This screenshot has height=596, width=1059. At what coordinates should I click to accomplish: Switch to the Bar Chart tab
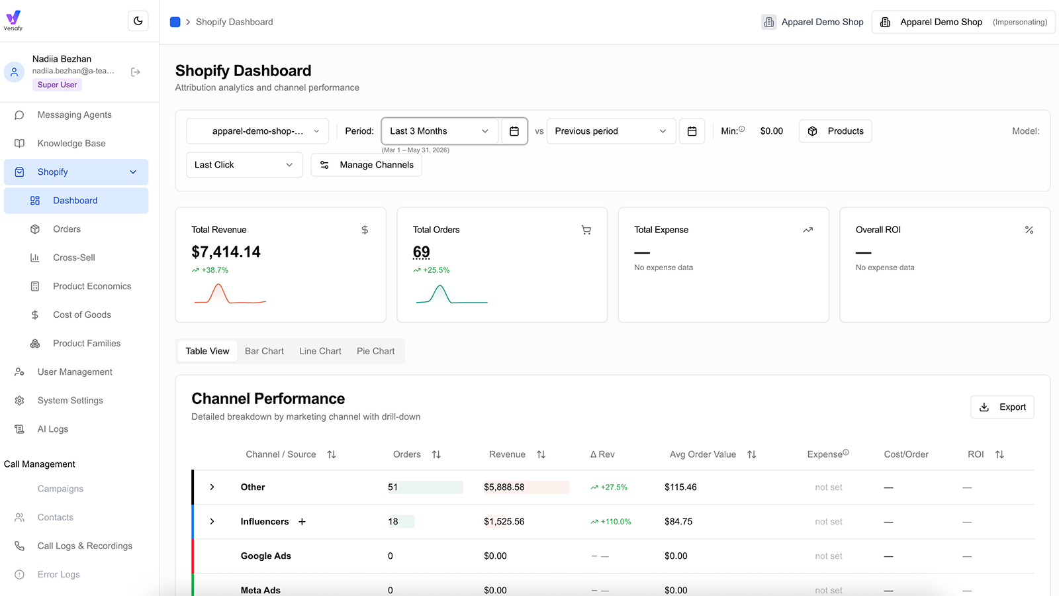(264, 351)
